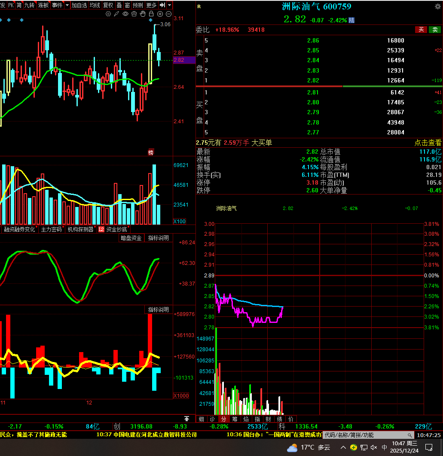Click the highlighted 2.82 price axis marker
The height and width of the screenshot is (456, 443).
click(184, 60)
